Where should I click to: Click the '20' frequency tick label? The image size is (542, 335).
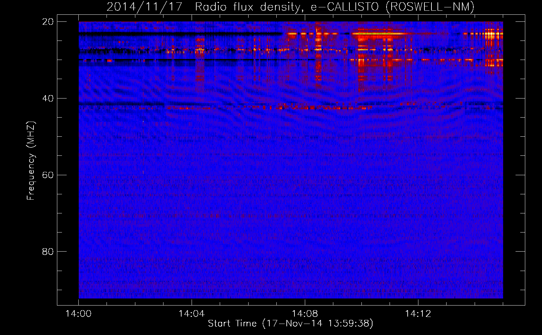pos(48,22)
